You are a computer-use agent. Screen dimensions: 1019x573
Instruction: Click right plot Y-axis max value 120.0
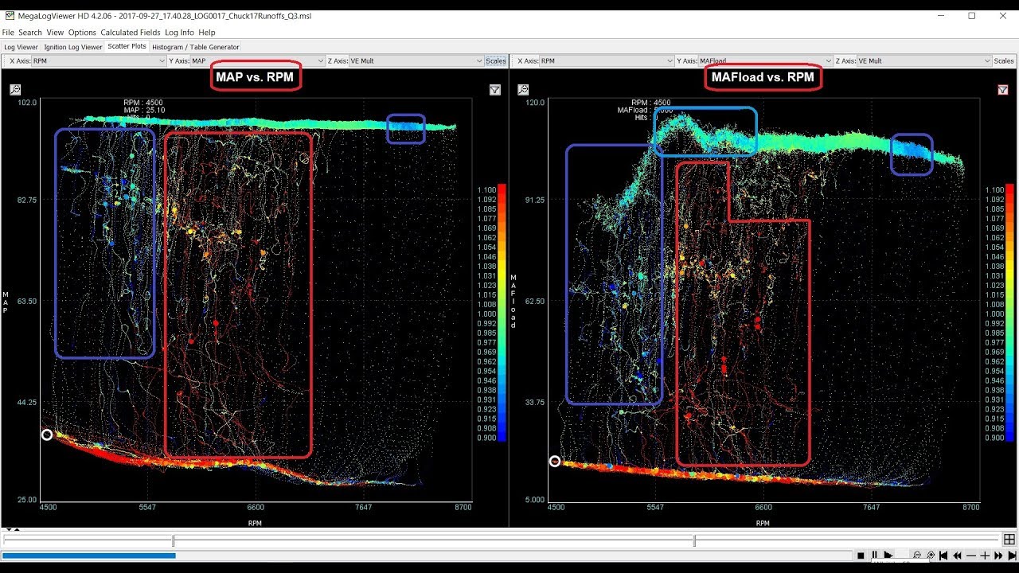(x=535, y=102)
